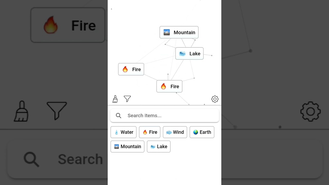Viewport: 329px width, 185px height.
Task: Click the broom clear-canvas icon in the center panel
Action: pos(115,99)
